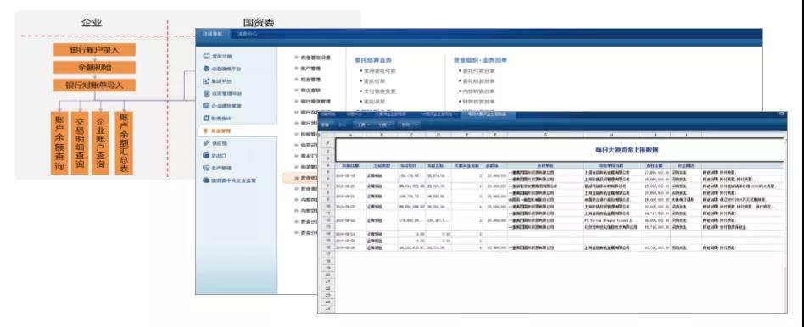The width and height of the screenshot is (804, 327).
Task: Click the 动态建模平台 globe icon
Action: tap(207, 68)
